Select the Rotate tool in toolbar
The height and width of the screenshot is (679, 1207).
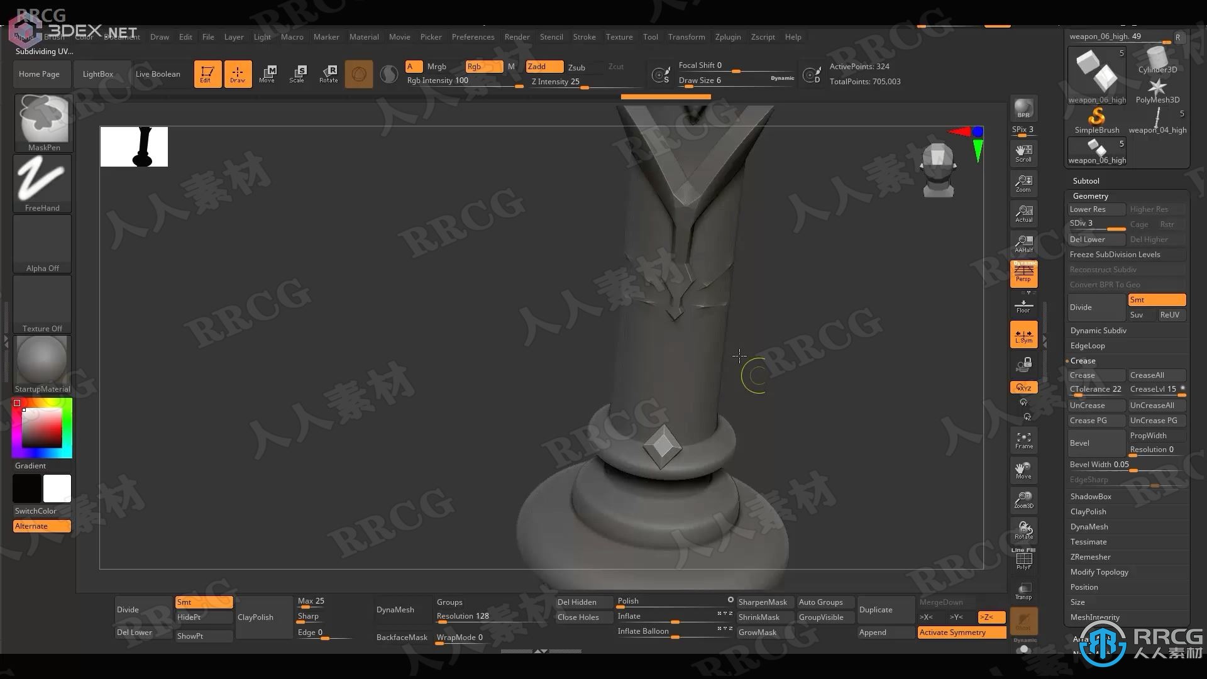click(x=328, y=73)
